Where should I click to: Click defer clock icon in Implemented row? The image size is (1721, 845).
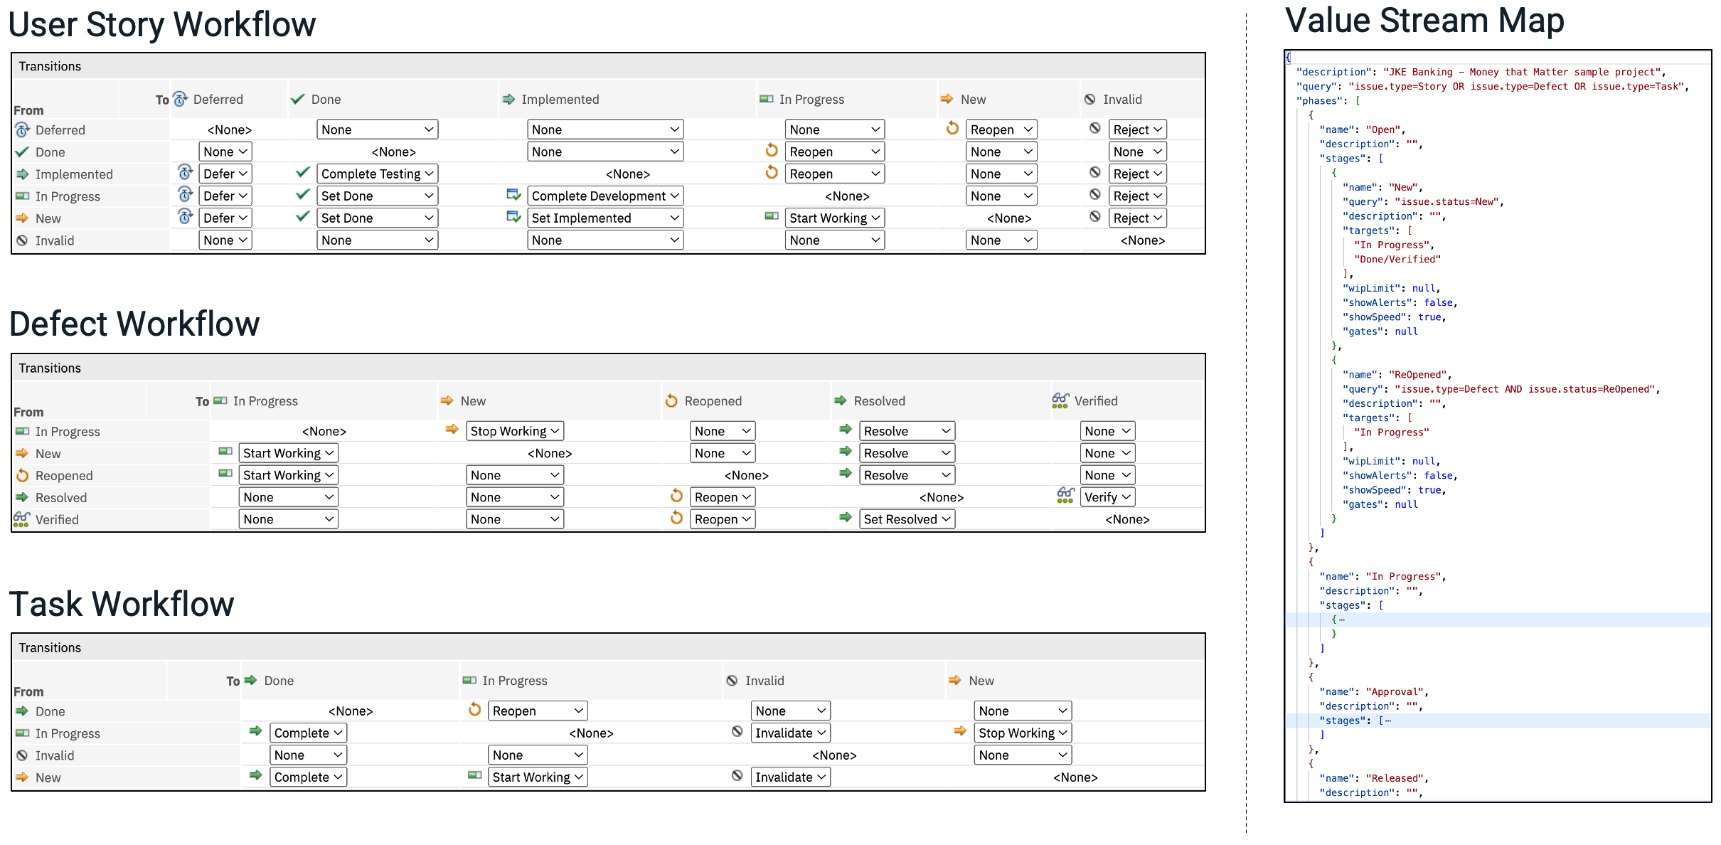185,172
